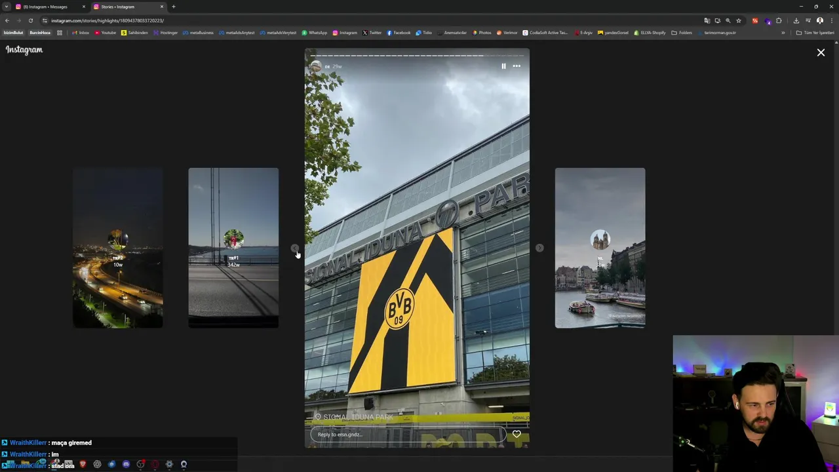Click the install app icon in address bar
Viewport: 839px width, 472px height.
coord(717,20)
